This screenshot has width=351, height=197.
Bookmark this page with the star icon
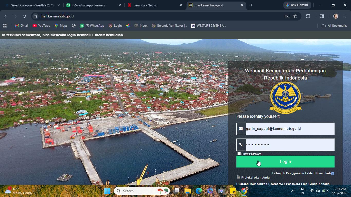[x=295, y=16]
